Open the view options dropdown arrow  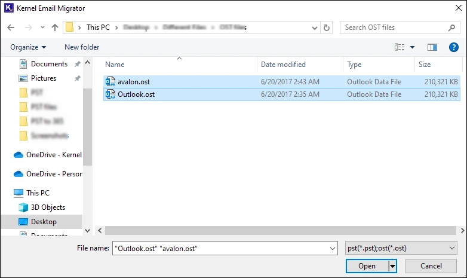pyautogui.click(x=412, y=47)
